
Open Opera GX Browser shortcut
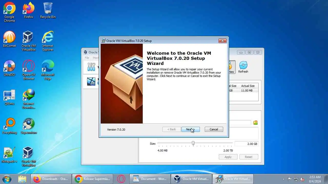click(28, 70)
